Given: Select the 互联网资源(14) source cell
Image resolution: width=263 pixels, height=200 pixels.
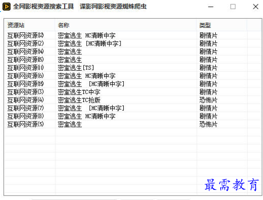Looking at the screenshot, I should [26, 51].
